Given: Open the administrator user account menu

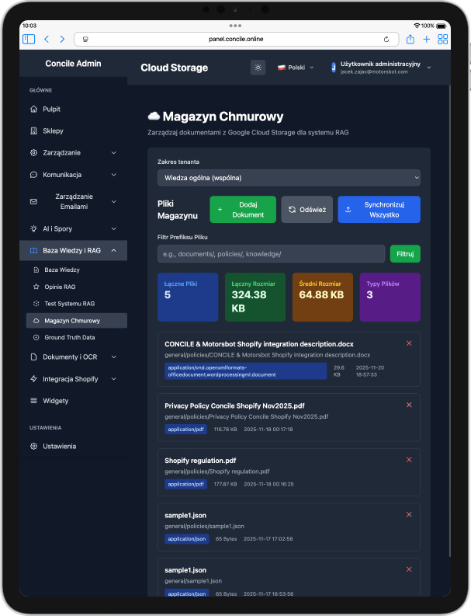Looking at the screenshot, I should click(380, 68).
